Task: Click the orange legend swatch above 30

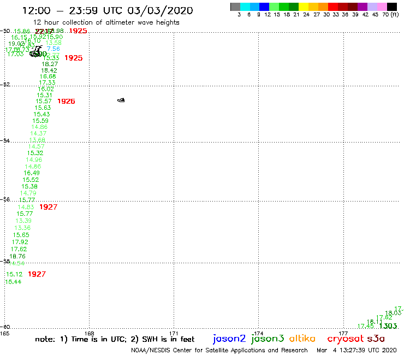Action: click(x=323, y=7)
